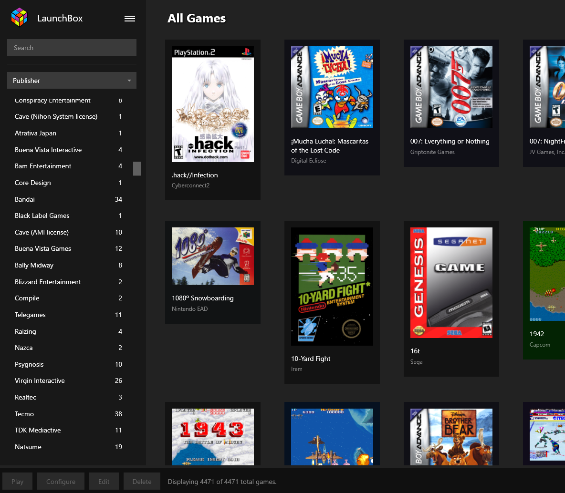The width and height of the screenshot is (565, 493).
Task: Click the sidebar scrollbar thumb
Action: point(137,168)
